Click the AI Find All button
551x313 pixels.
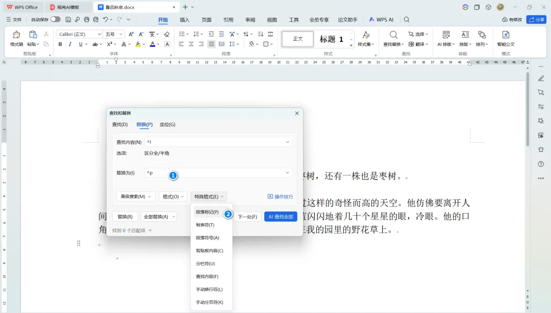(x=281, y=217)
